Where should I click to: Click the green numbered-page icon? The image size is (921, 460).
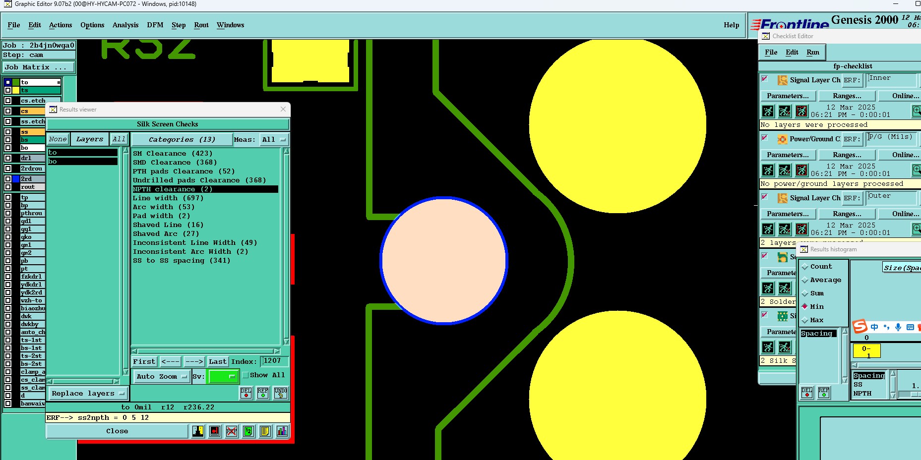click(248, 431)
